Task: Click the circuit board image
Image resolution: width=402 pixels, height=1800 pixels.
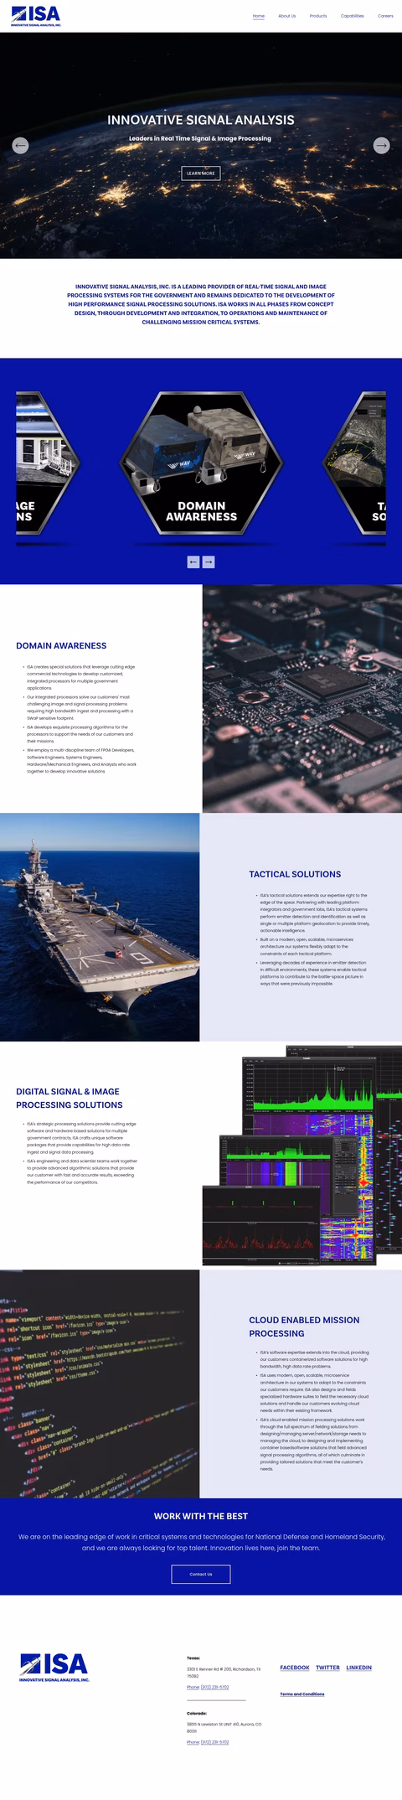Action: pos(301,698)
